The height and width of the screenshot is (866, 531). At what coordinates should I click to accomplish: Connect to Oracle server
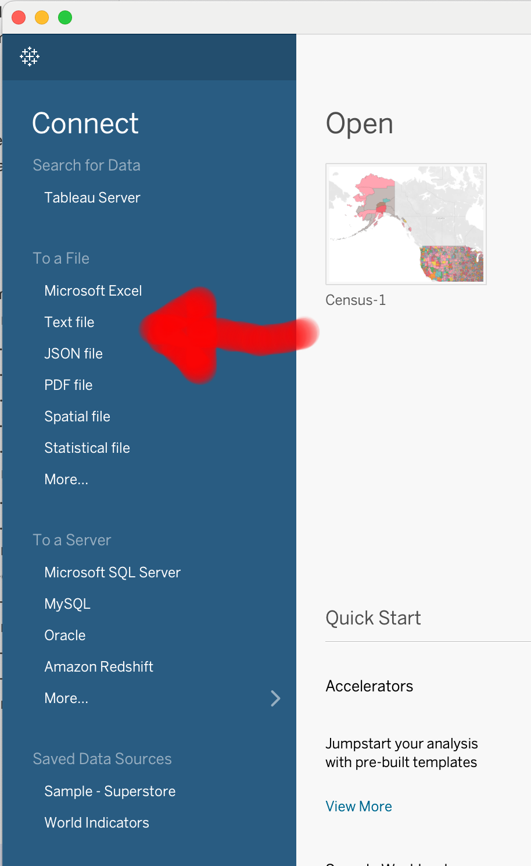click(x=65, y=636)
